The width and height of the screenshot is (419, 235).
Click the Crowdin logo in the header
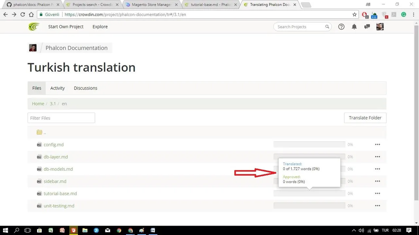click(34, 27)
